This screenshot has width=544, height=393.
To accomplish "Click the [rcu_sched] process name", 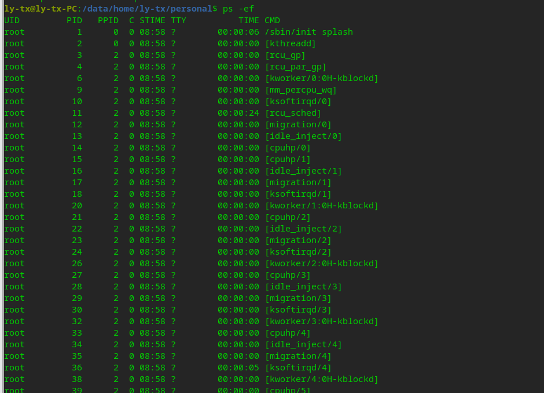I will [x=293, y=113].
